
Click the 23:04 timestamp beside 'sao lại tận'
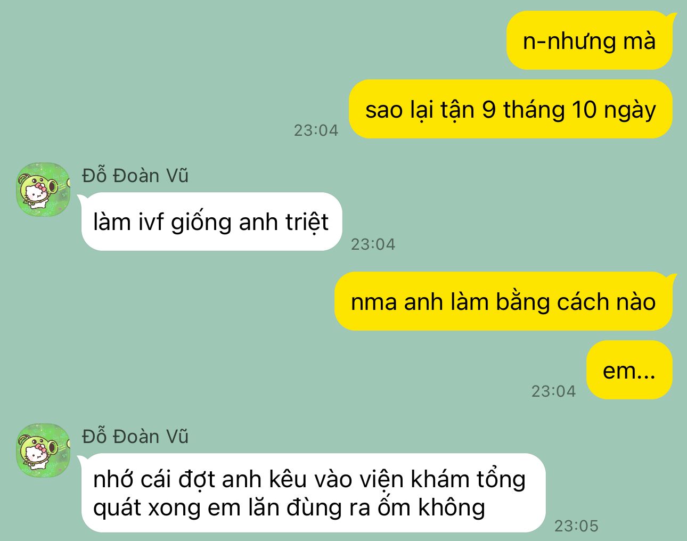point(316,130)
